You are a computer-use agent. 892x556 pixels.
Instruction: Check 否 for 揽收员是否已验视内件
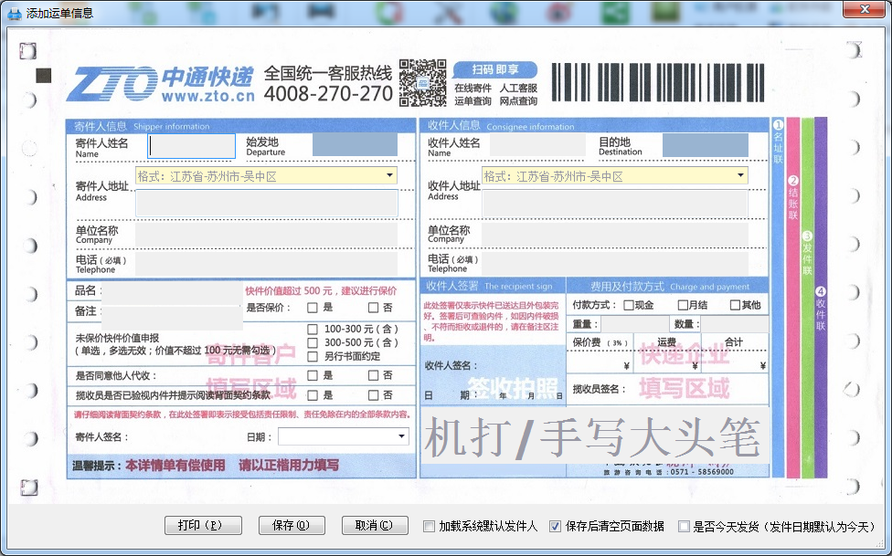373,395
